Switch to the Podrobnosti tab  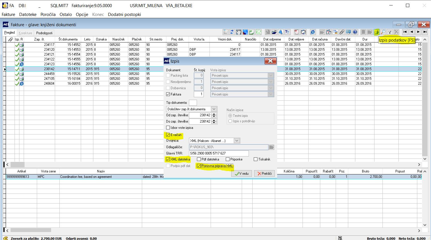(x=44, y=33)
